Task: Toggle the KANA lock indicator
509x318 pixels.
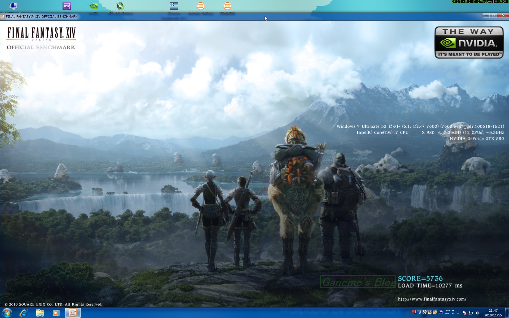Action: (447, 314)
